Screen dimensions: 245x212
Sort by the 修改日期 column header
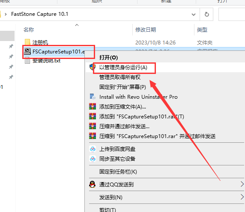[x=146, y=29]
